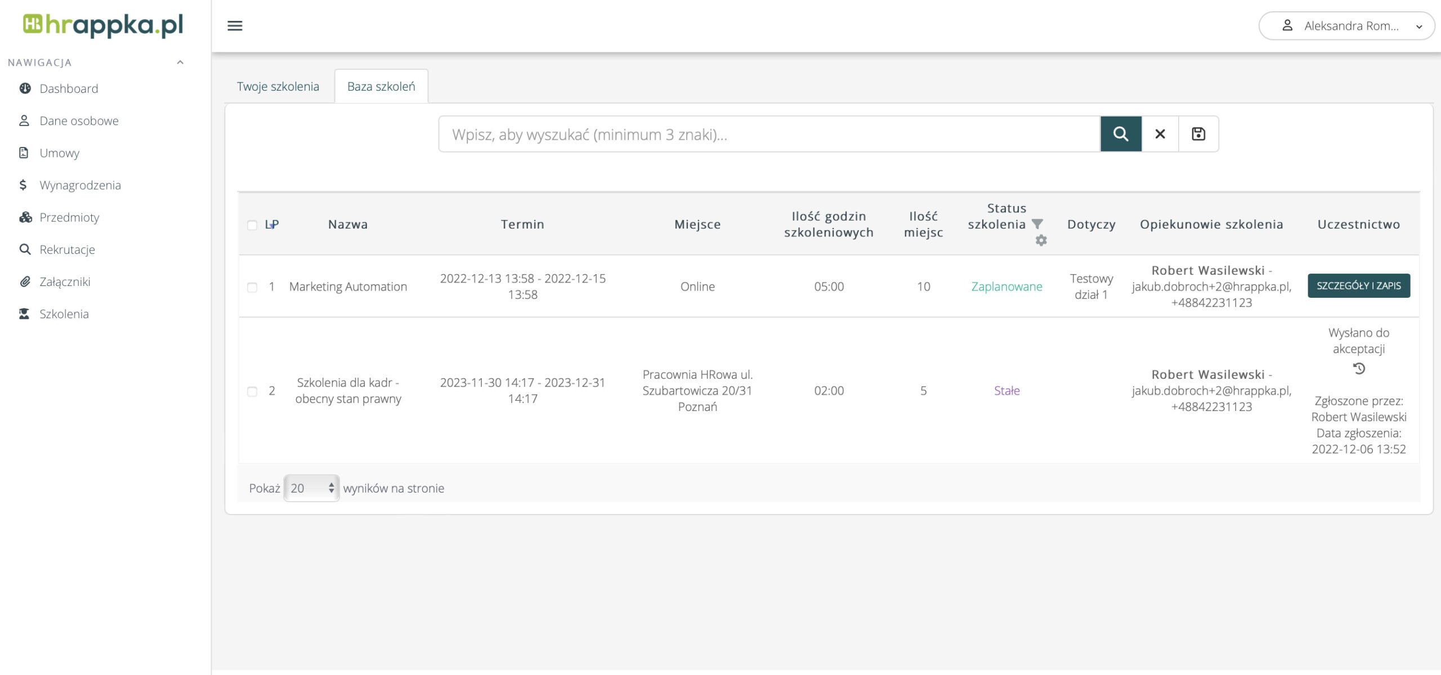Click the search magnifier button

tap(1120, 134)
